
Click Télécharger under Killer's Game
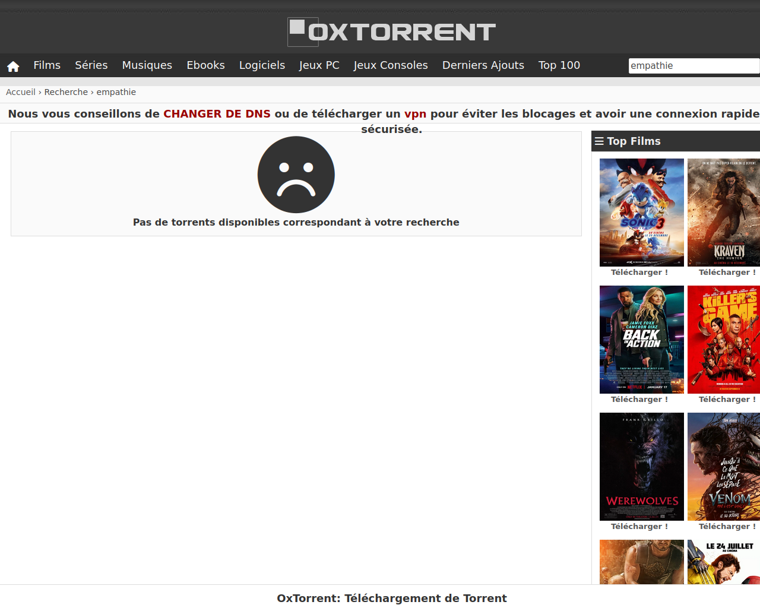(727, 400)
